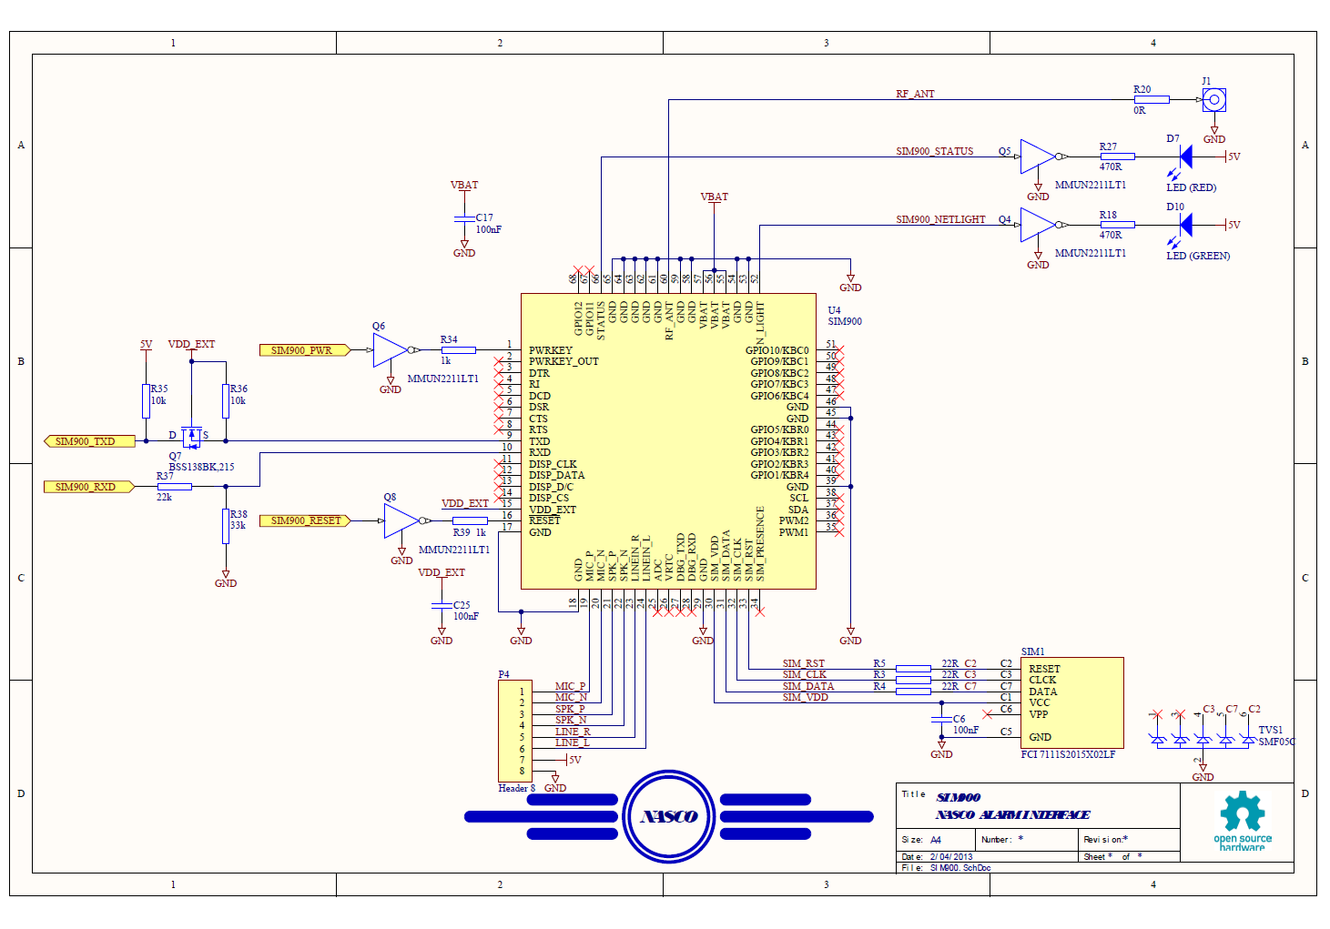Select the Q7 MOSFET symbol
The image size is (1330, 929).
(191, 437)
